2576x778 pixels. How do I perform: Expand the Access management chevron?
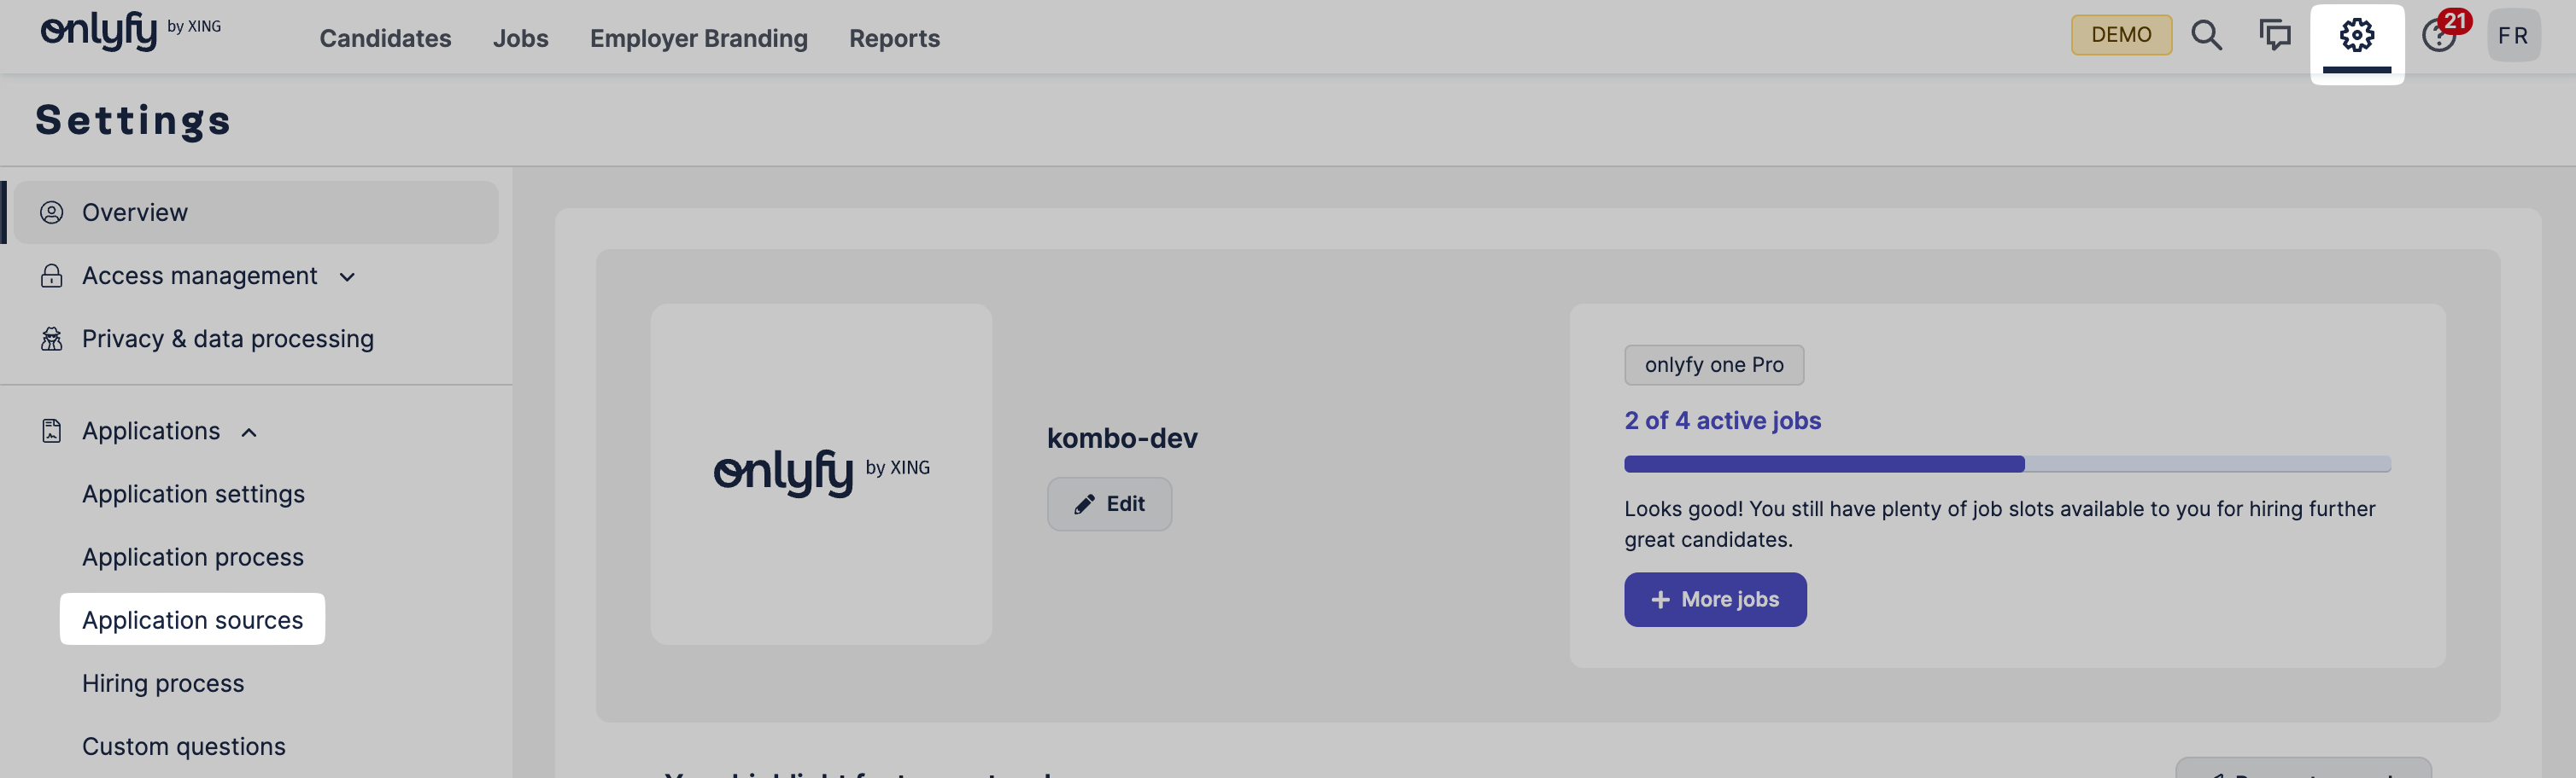[x=347, y=276]
